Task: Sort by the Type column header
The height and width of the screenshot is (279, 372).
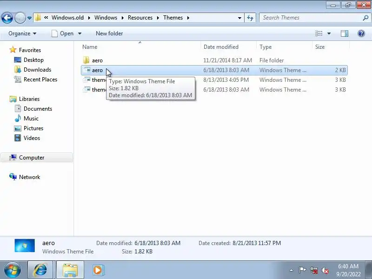Action: (284, 47)
